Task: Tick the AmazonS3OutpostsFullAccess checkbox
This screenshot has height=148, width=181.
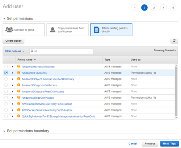Action: pos(6,85)
